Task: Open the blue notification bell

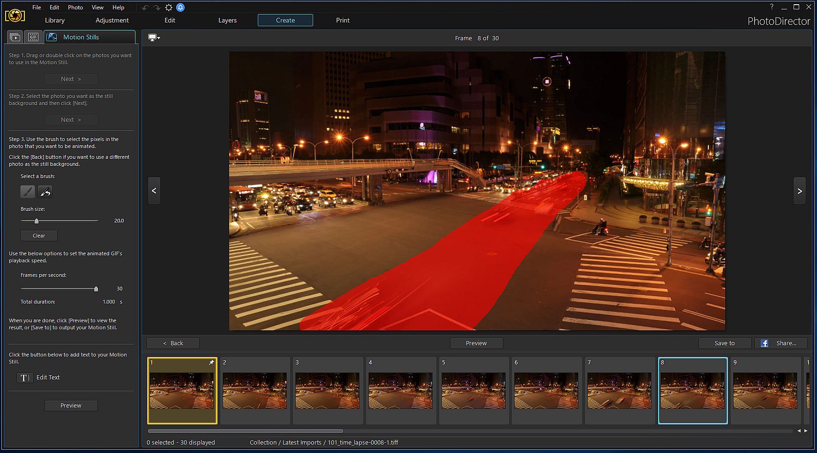Action: pos(180,7)
